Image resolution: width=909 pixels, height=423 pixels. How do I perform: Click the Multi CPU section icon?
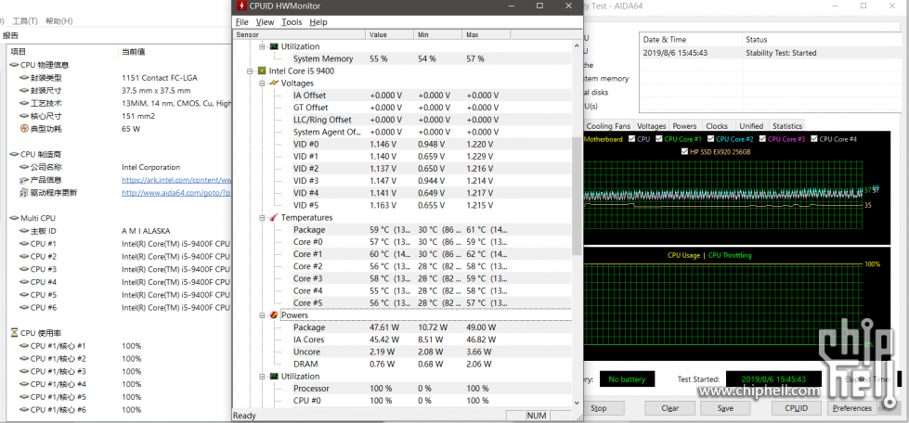click(14, 218)
